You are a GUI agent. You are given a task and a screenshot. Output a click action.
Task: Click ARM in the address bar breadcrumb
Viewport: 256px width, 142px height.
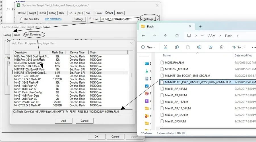(212, 36)
